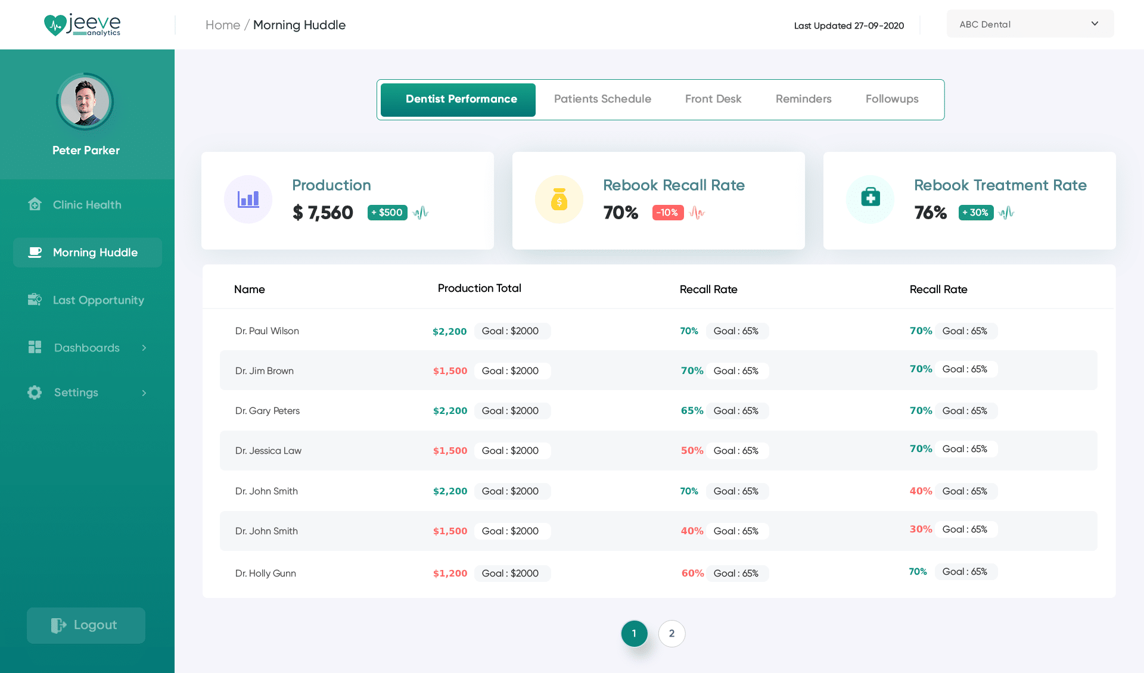Click the Dashboards grid icon
The image size is (1144, 673).
[x=35, y=347]
